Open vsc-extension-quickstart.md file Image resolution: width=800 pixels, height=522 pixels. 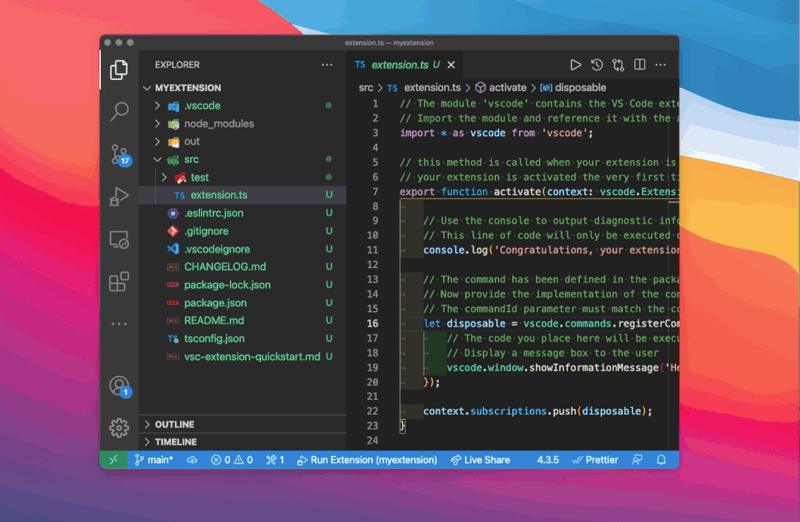tap(242, 356)
